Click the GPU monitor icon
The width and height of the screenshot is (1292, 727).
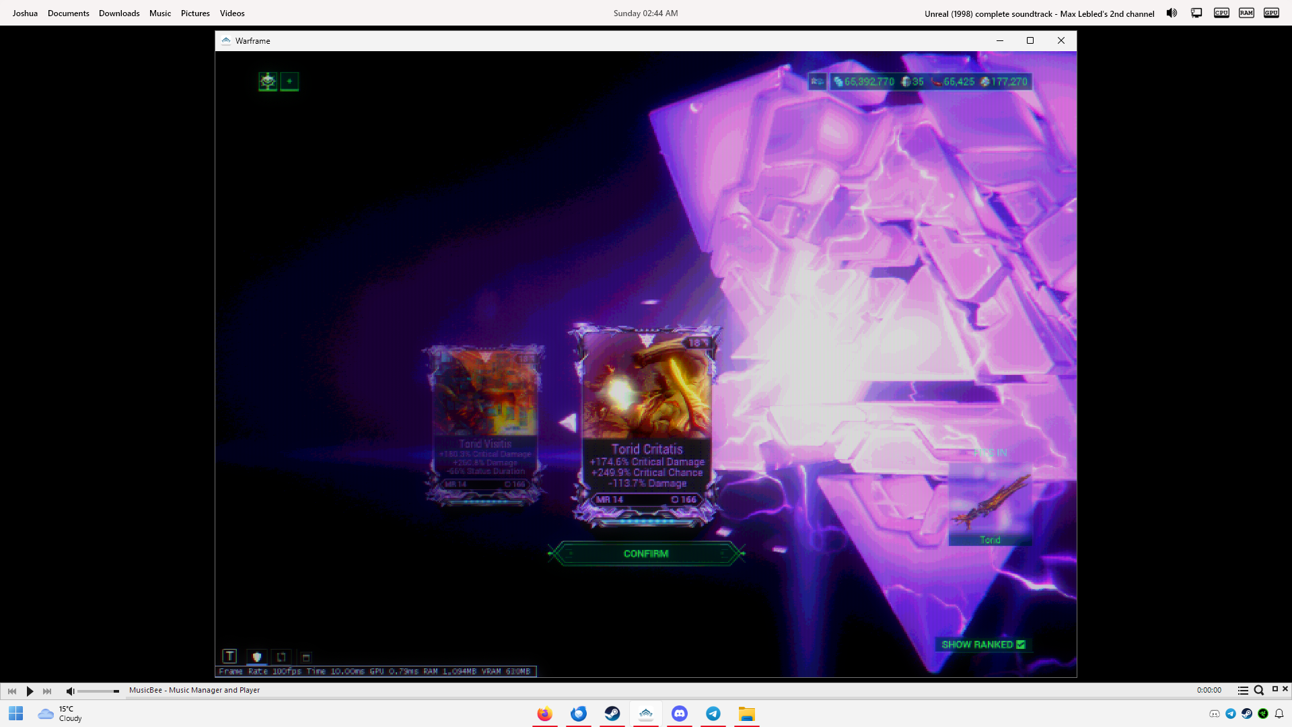click(x=1271, y=13)
